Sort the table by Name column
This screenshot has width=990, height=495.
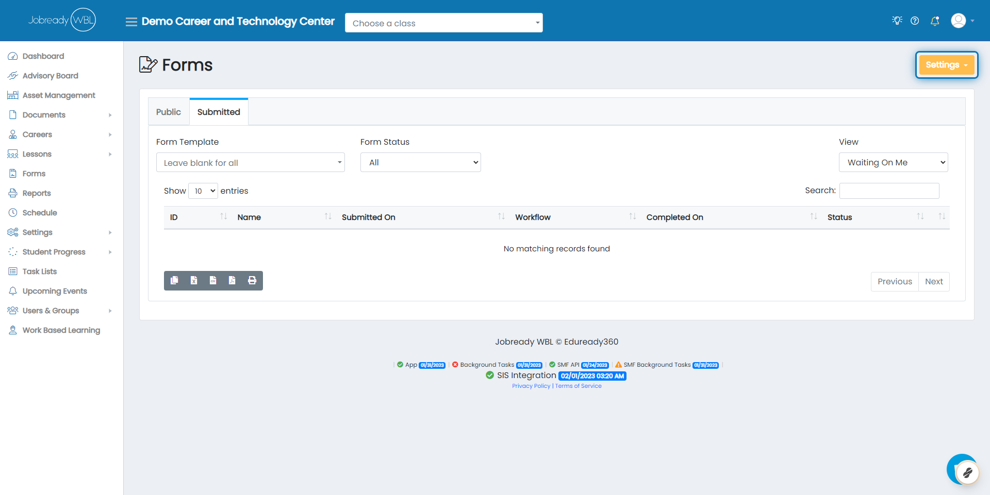pyautogui.click(x=284, y=217)
